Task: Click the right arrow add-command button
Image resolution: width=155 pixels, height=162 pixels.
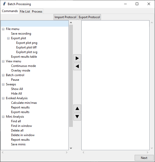Action: tap(77, 58)
